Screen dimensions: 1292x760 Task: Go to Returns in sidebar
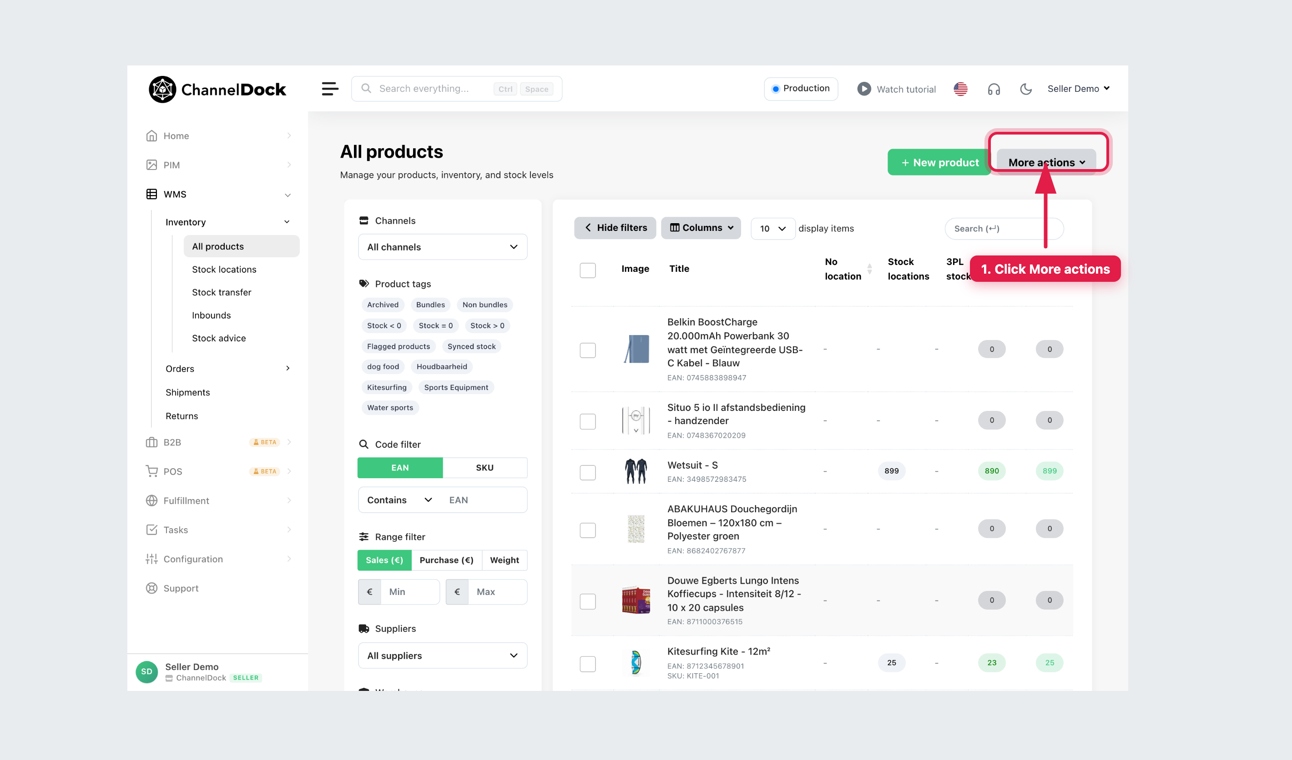click(182, 416)
